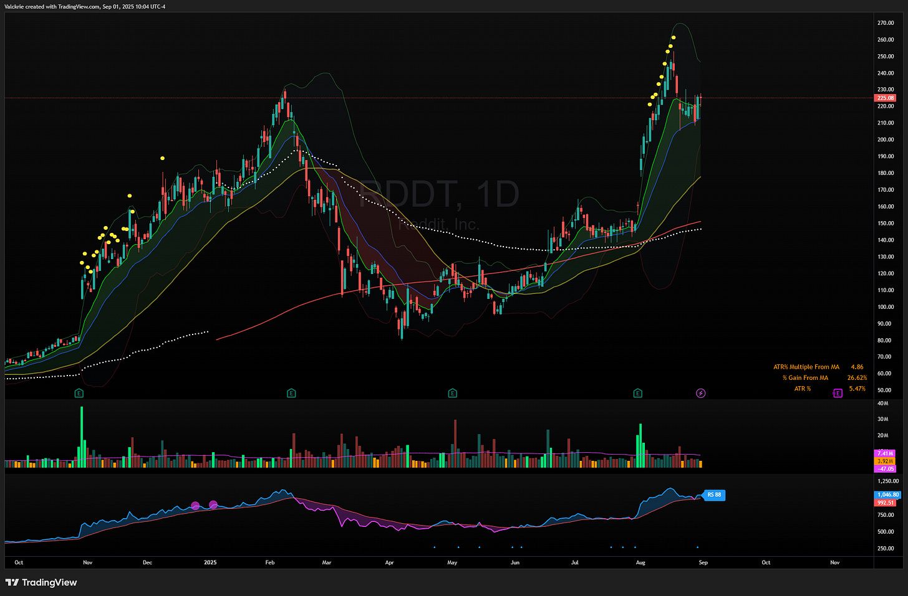The height and width of the screenshot is (596, 908).
Task: Click the 26.62% gain value
Action: pos(857,377)
